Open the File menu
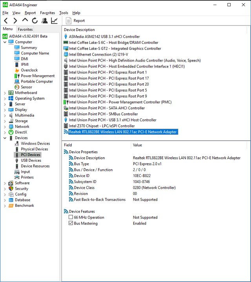The width and height of the screenshot is (251, 282). click(5, 13)
